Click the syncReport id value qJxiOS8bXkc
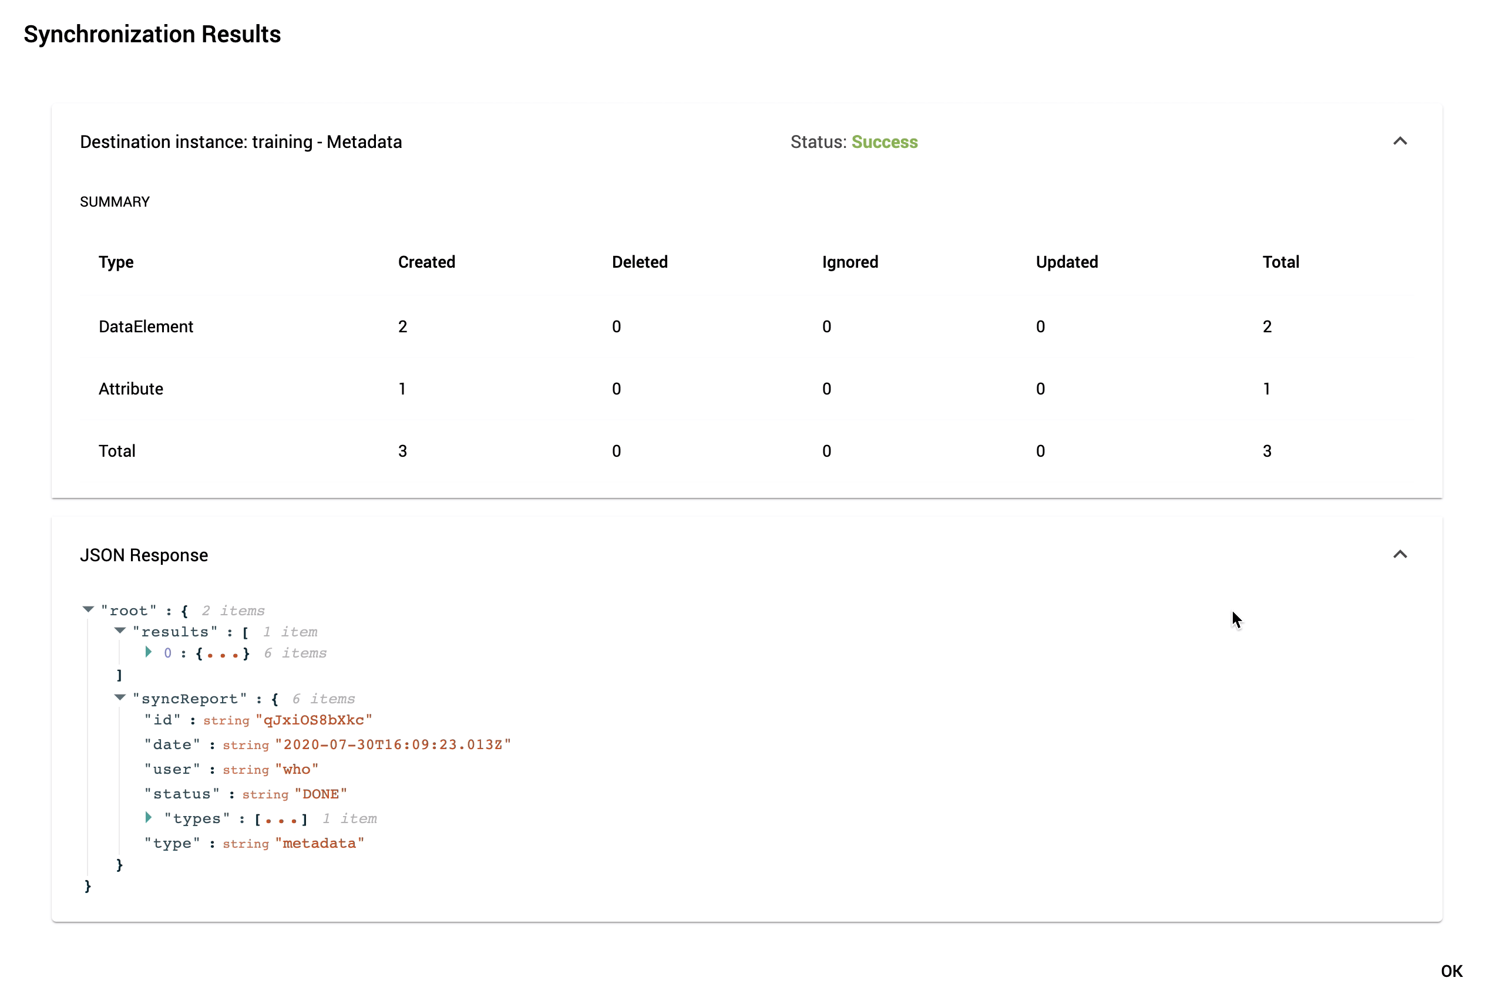1486x991 pixels. (314, 720)
